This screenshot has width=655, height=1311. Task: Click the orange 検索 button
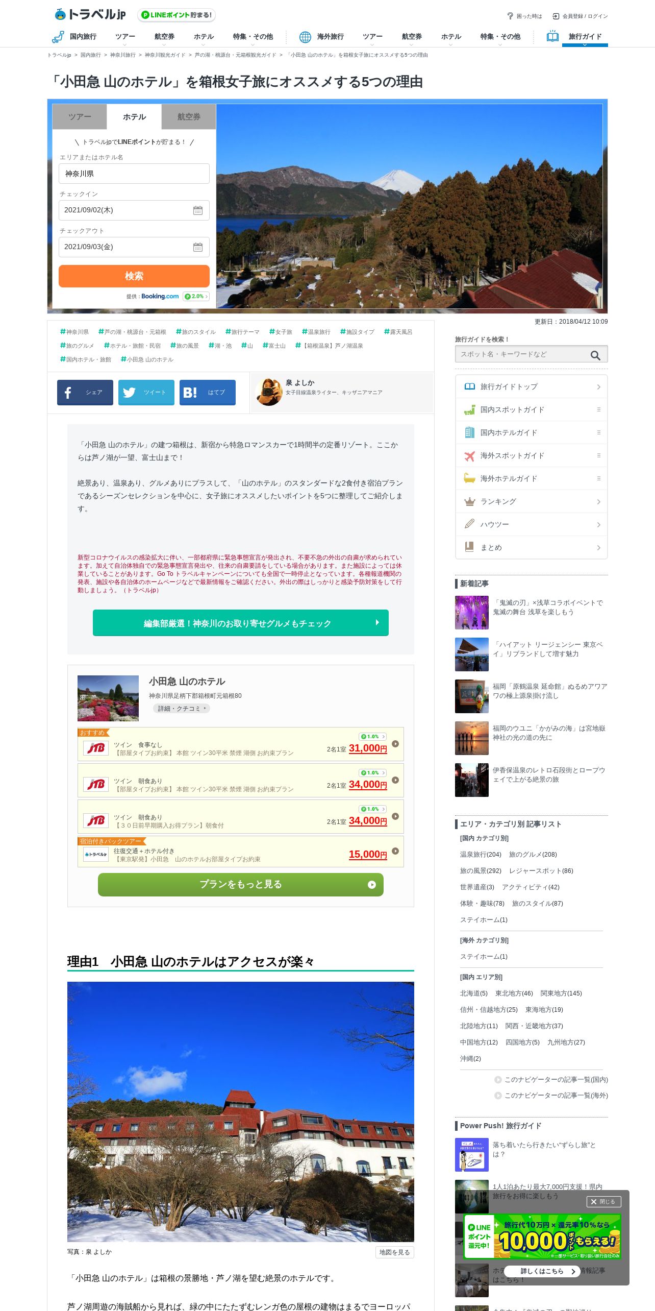coord(134,276)
